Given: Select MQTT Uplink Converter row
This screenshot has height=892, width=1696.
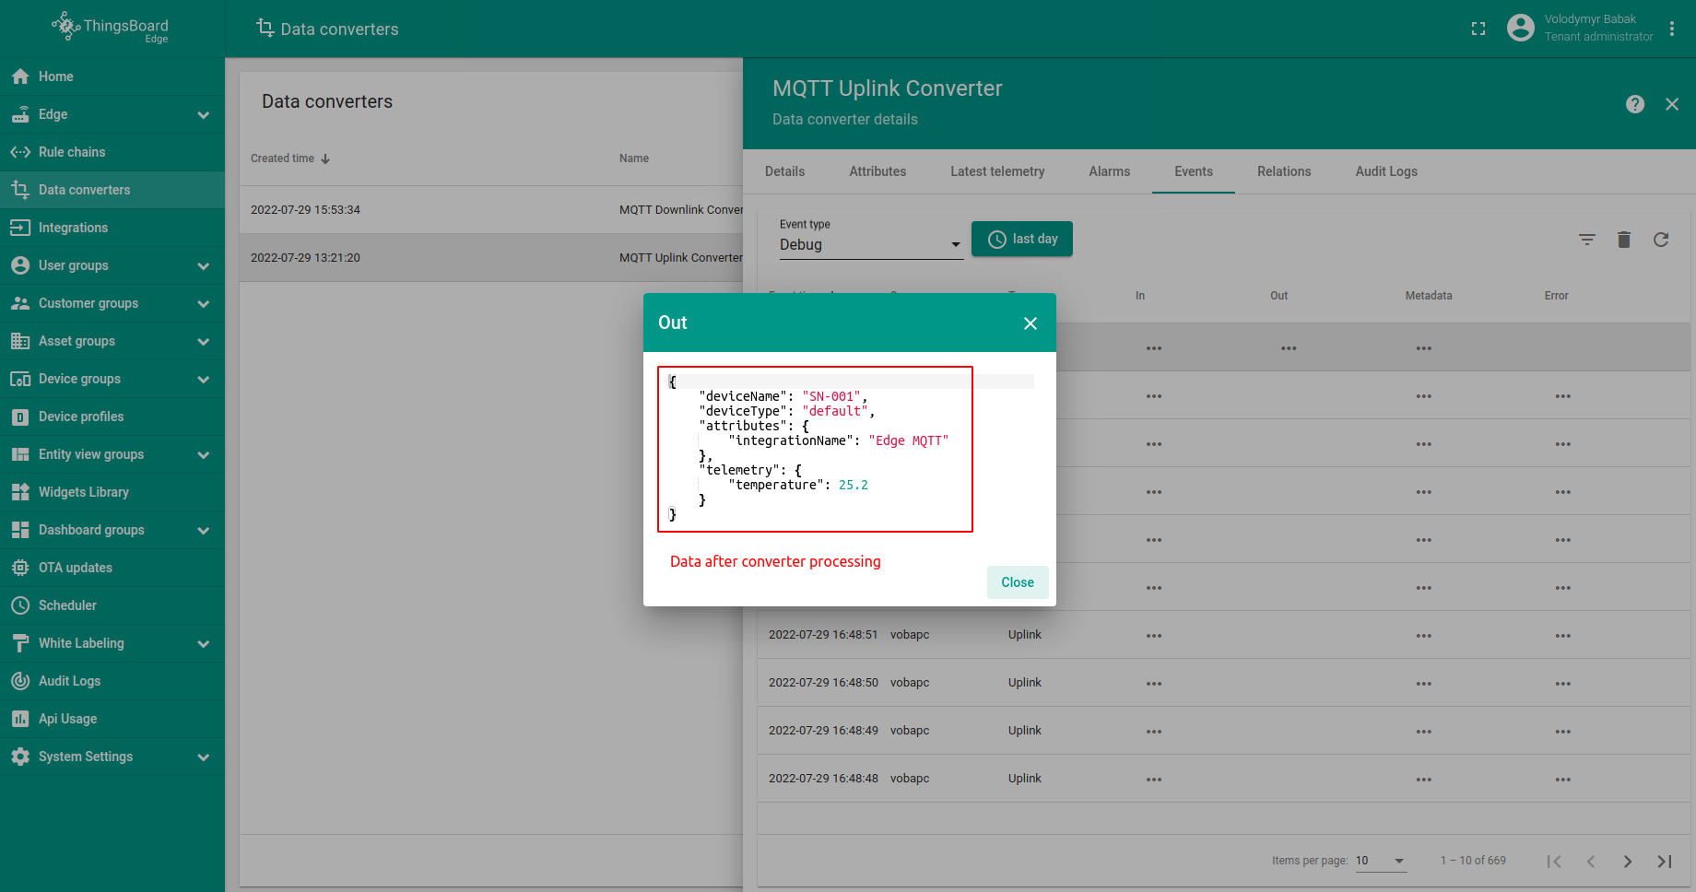Looking at the screenshot, I should pos(491,258).
